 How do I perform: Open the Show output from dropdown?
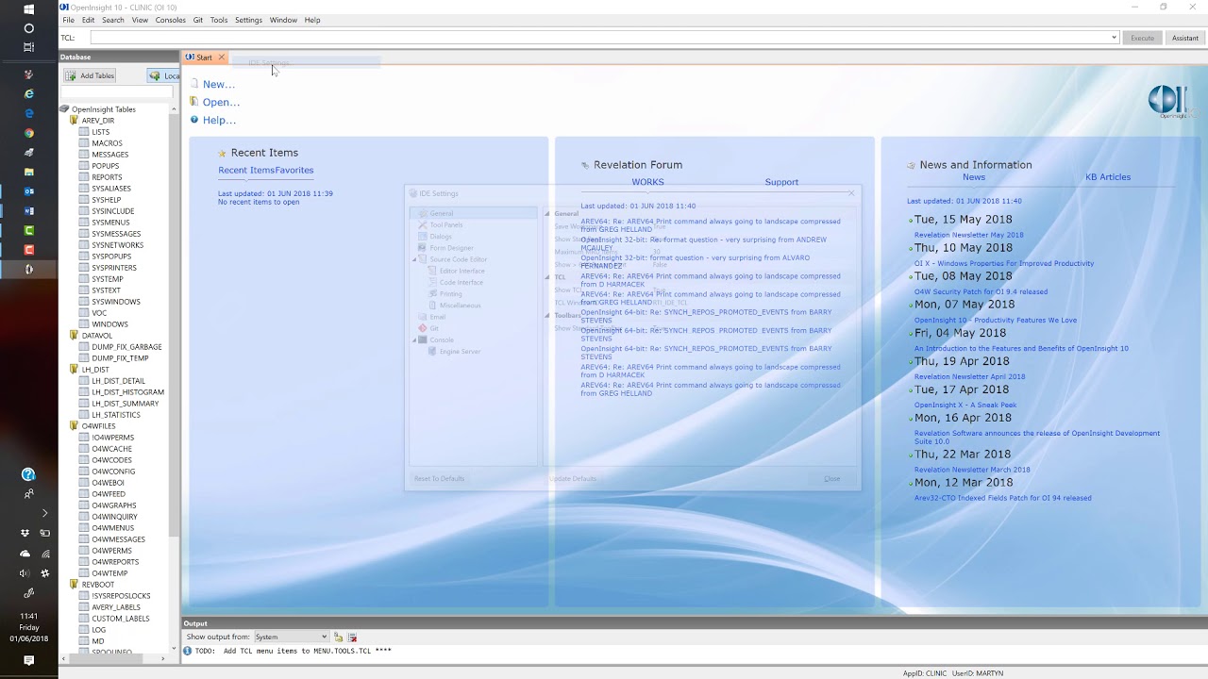tap(291, 638)
